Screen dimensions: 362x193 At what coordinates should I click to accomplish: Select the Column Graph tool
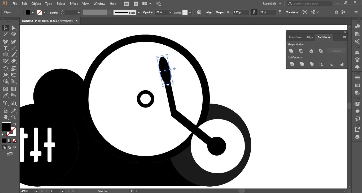(x=14, y=103)
